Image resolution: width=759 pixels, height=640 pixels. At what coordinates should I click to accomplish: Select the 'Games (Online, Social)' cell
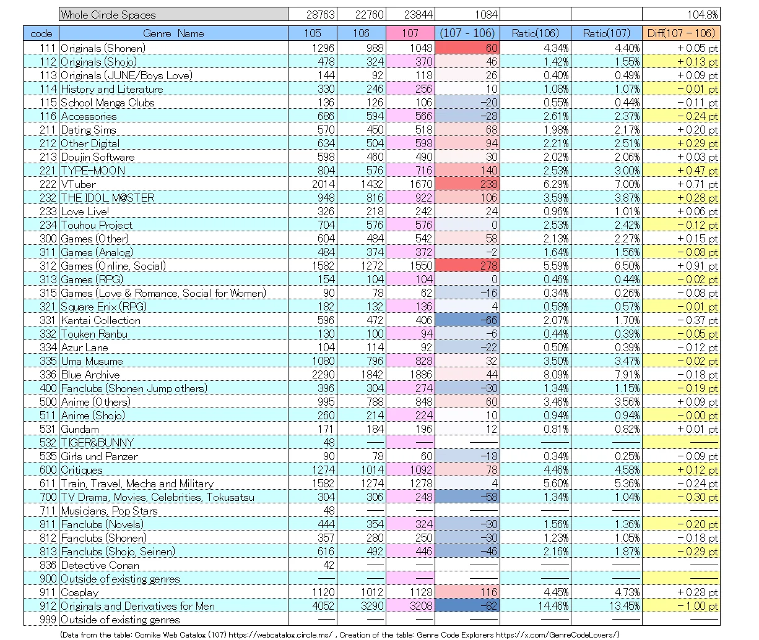(x=173, y=266)
